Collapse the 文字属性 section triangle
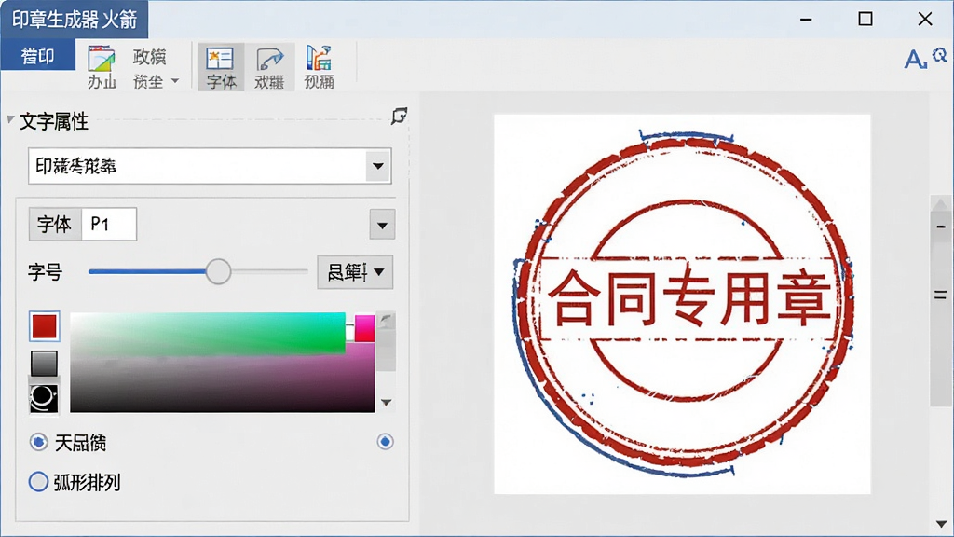 10,119
